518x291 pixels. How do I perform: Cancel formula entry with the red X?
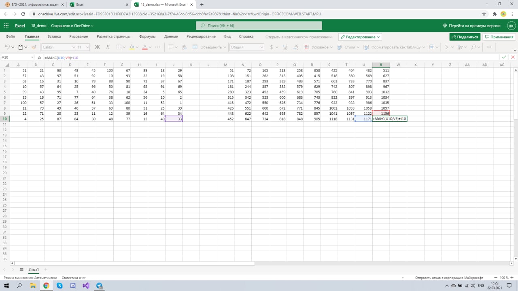(513, 57)
